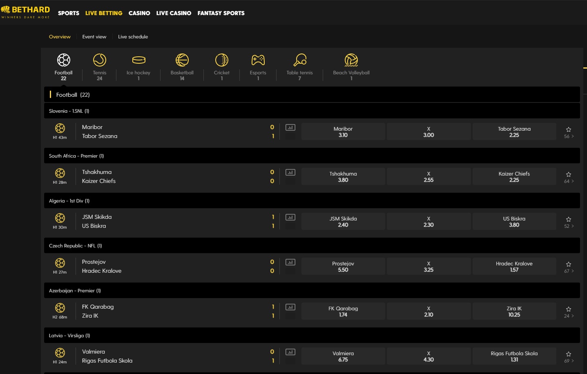This screenshot has height=374, width=587.
Task: Bet on Rigas Futbola Skola at 1.31
Action: click(514, 356)
